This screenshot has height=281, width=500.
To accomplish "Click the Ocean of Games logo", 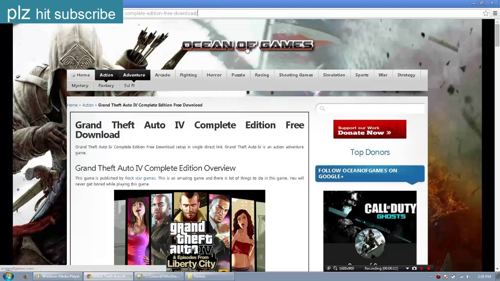I will [247, 45].
